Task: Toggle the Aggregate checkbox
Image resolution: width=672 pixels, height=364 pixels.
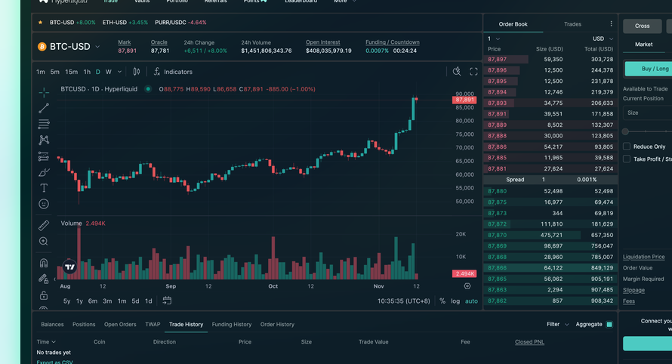Action: [609, 325]
